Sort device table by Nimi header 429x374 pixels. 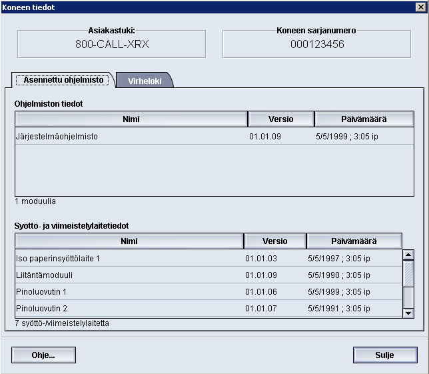tap(129, 241)
